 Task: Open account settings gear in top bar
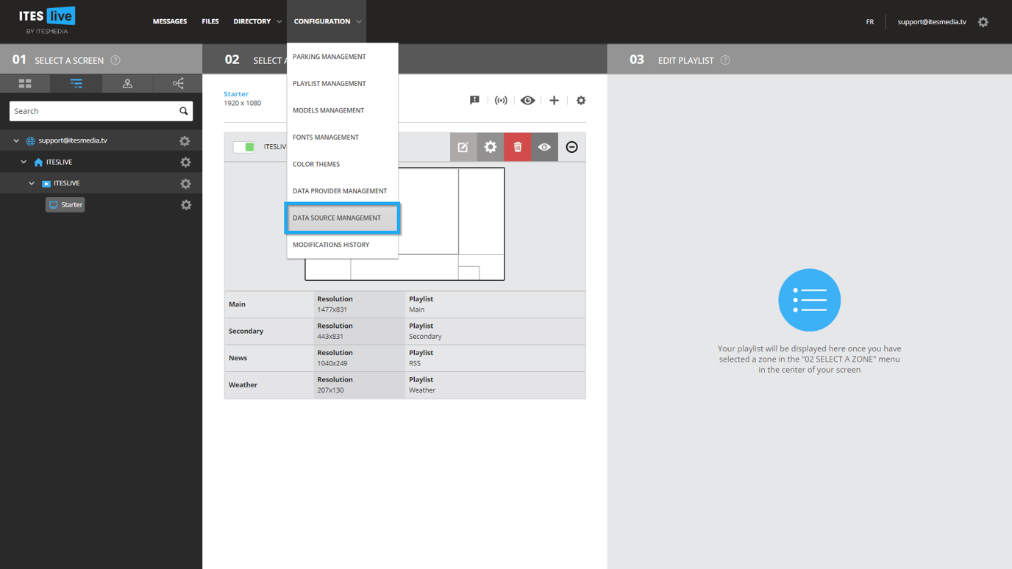point(983,22)
